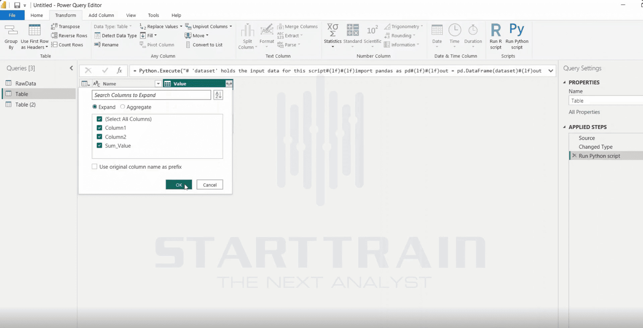Screen dimensions: 643x328
Task: Click the Search Columns to Expand field
Action: (151, 95)
